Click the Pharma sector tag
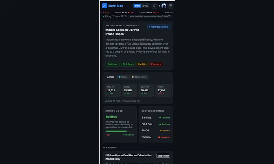The image size is (274, 164). tap(156, 64)
